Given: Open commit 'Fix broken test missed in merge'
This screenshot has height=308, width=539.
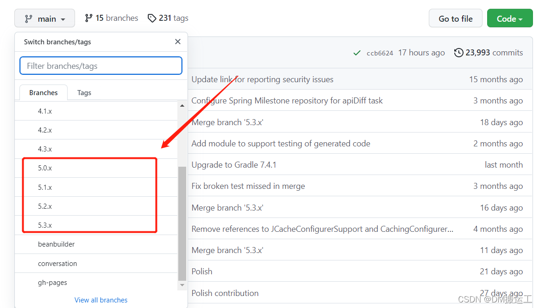Looking at the screenshot, I should coord(248,186).
